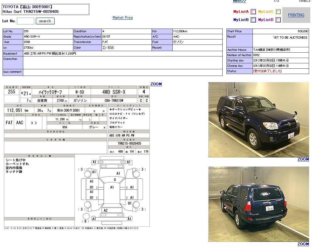
Task: Click ZOOM link under front car photo
Action: (x=303, y=159)
